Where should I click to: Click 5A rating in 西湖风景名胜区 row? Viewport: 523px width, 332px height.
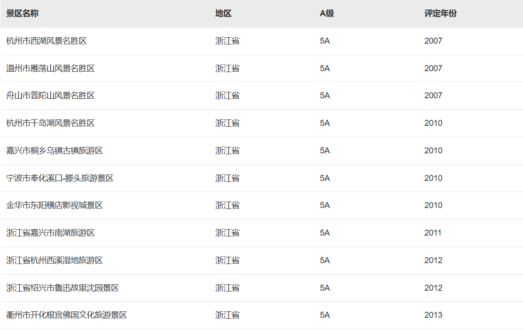pos(325,41)
